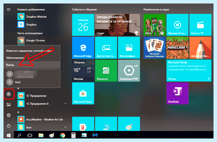Open the Xbox tile

tap(154, 25)
